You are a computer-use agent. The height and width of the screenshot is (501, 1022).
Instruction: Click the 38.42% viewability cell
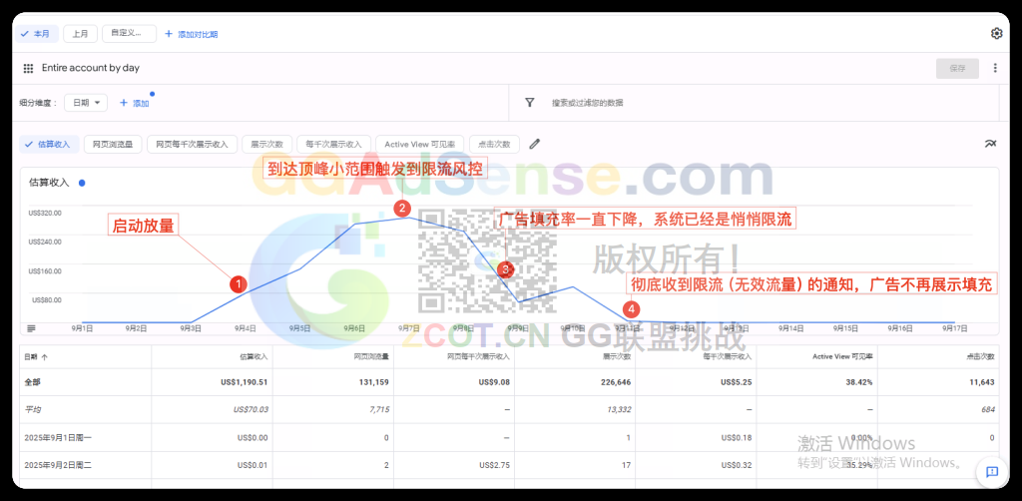click(x=859, y=382)
